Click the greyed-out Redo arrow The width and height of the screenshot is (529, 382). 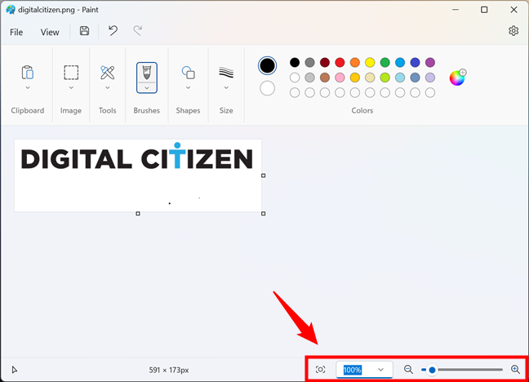[138, 31]
